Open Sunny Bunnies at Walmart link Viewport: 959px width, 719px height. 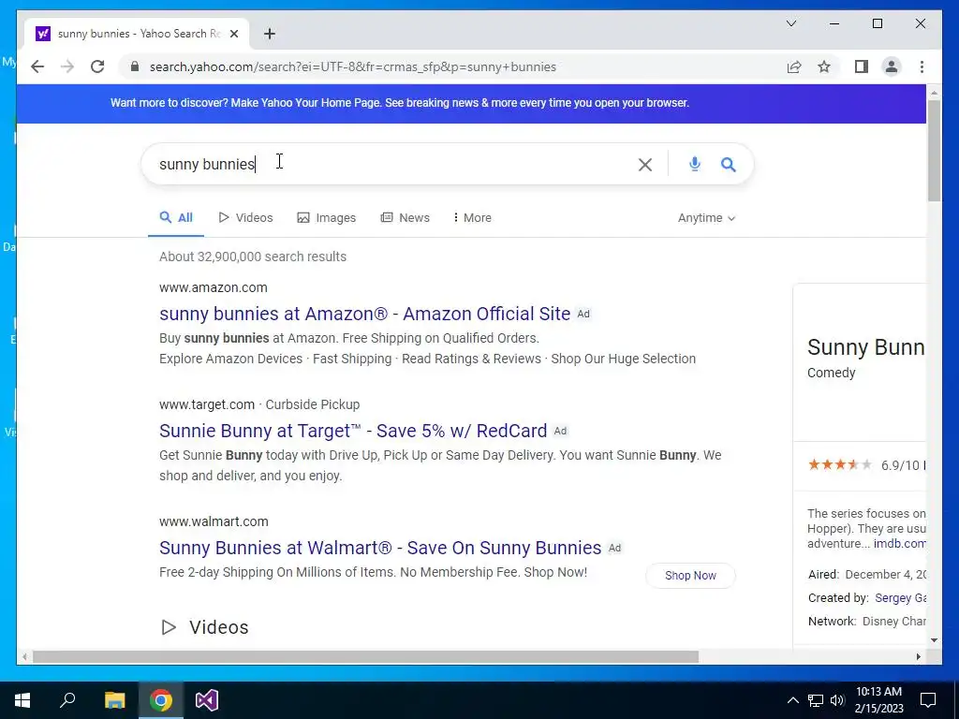coord(380,548)
